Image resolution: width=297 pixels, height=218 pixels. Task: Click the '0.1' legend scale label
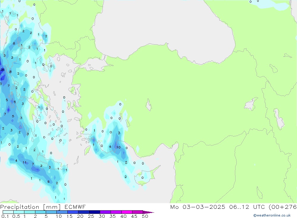(x=5, y=216)
